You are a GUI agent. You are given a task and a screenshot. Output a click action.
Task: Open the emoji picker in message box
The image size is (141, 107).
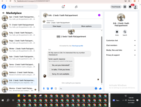[96, 88]
